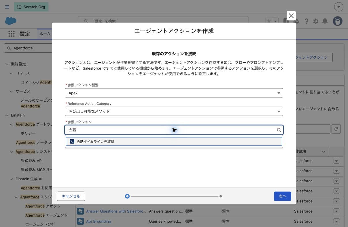Screen dimensions: 348x227
Task: Open the Api Grounding action link
Action: tap(99, 222)
